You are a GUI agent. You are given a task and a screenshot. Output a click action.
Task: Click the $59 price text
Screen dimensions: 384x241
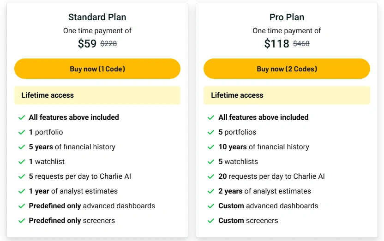87,43
